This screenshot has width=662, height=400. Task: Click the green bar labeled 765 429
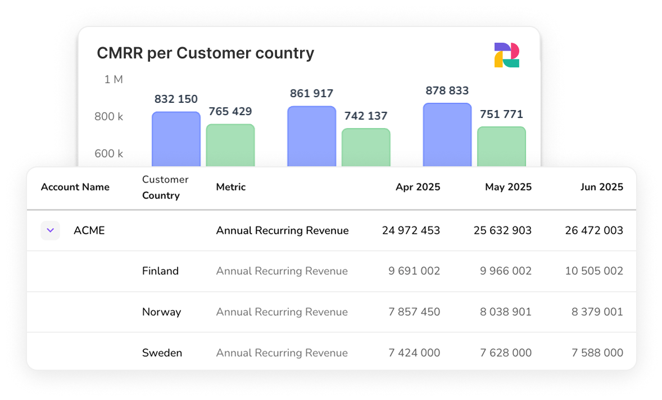pyautogui.click(x=230, y=145)
